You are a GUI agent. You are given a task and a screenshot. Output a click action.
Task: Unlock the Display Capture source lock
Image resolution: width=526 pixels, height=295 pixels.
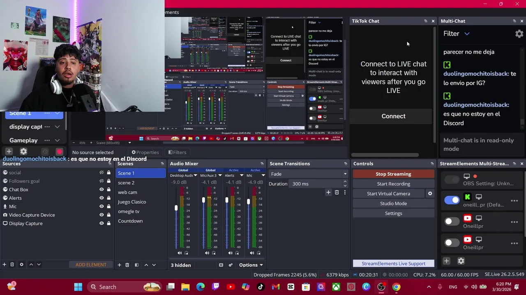(x=108, y=223)
